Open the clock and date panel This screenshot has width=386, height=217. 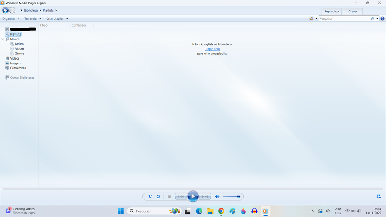(374, 211)
